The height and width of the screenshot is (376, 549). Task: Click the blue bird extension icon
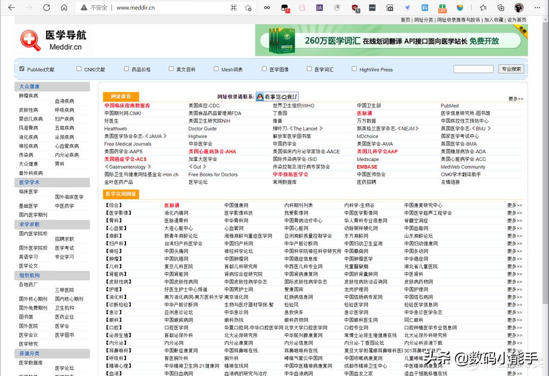click(408, 8)
